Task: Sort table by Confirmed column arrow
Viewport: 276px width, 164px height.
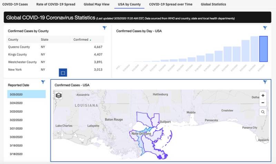Action: point(90,40)
